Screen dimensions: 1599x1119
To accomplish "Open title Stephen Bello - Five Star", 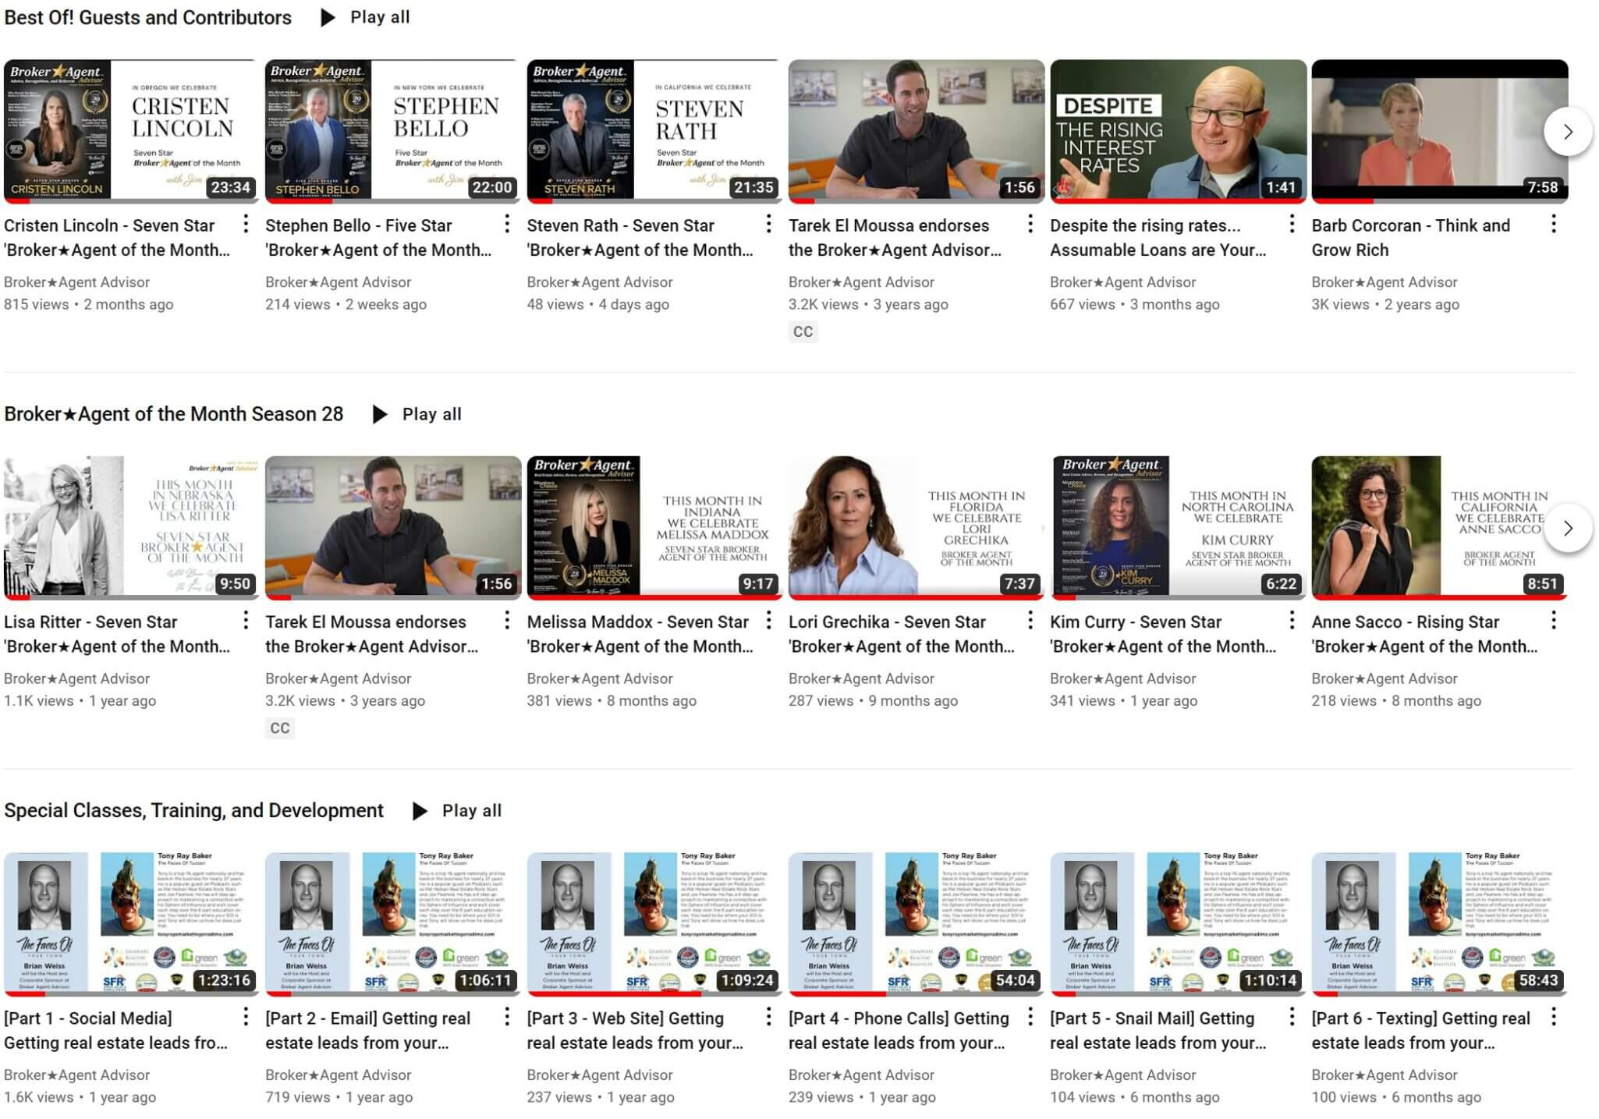I will 378,237.
